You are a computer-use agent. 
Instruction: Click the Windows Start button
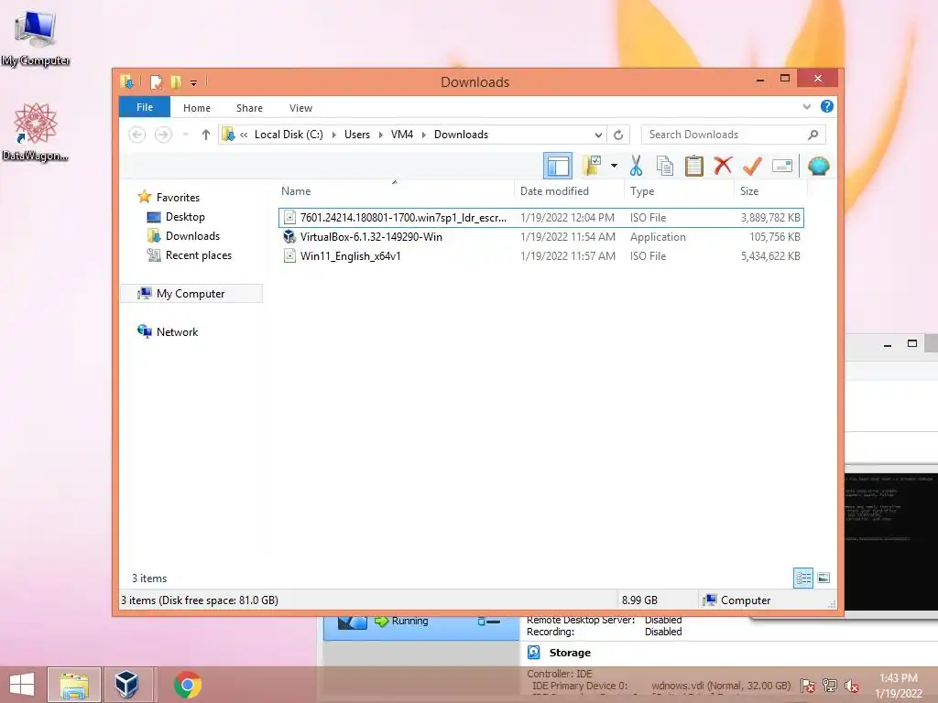click(x=22, y=685)
